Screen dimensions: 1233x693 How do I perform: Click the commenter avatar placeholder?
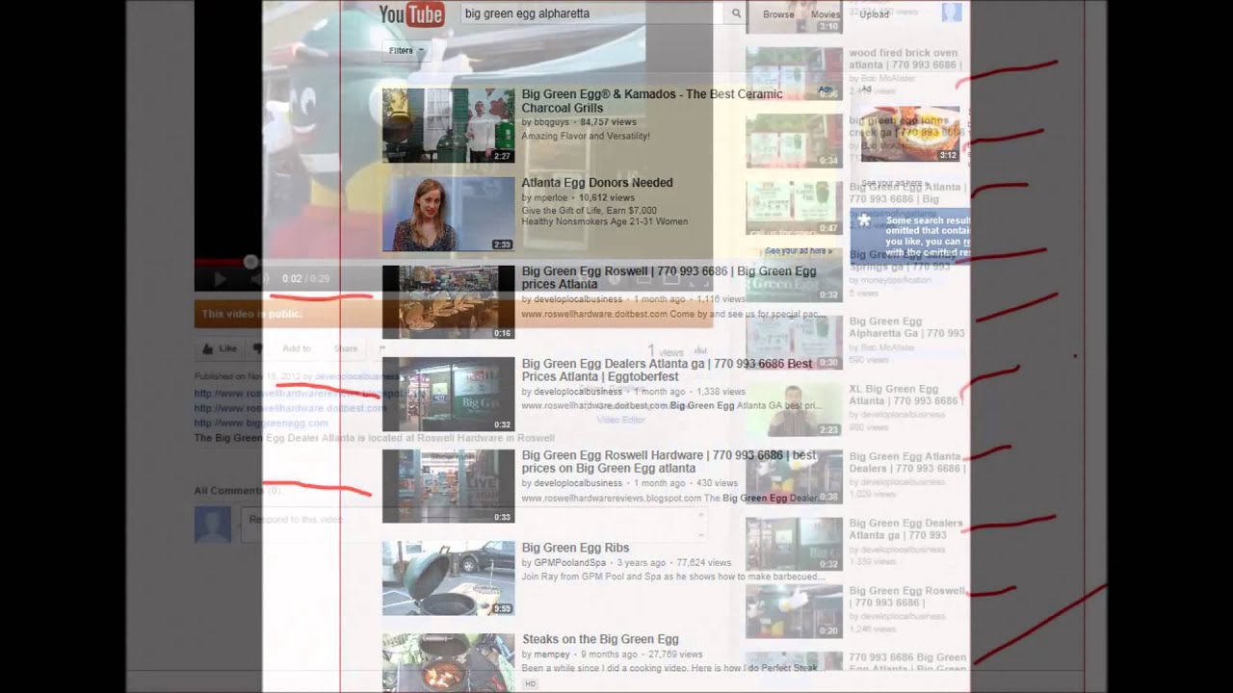pos(213,525)
